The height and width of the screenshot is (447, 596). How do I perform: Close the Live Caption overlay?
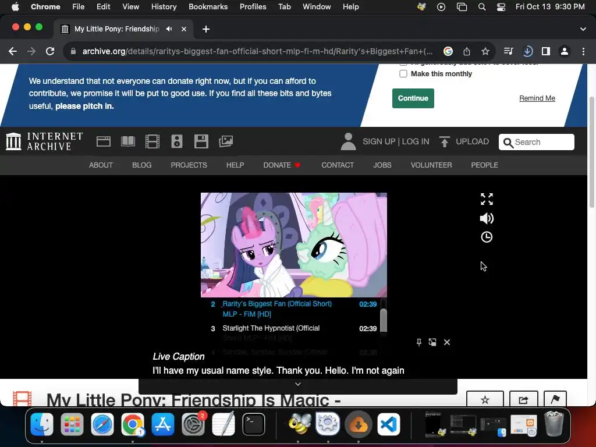click(447, 342)
